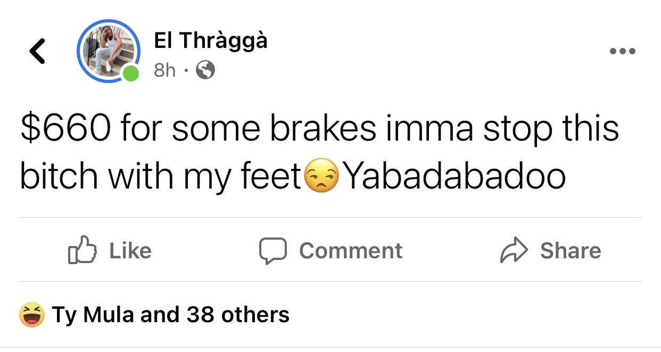The width and height of the screenshot is (661, 352).
Task: Tap the thumbs-up Like icon
Action: (x=82, y=251)
